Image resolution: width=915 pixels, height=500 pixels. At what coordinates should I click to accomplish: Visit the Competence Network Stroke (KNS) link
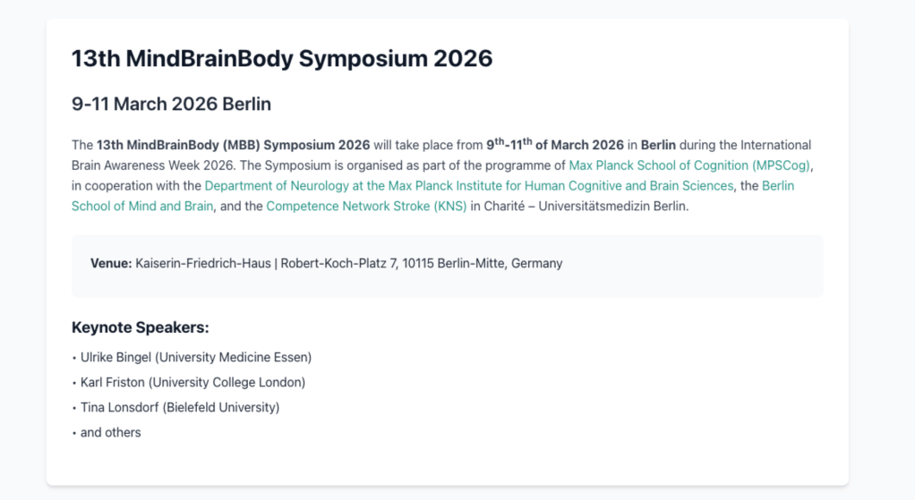coord(366,207)
